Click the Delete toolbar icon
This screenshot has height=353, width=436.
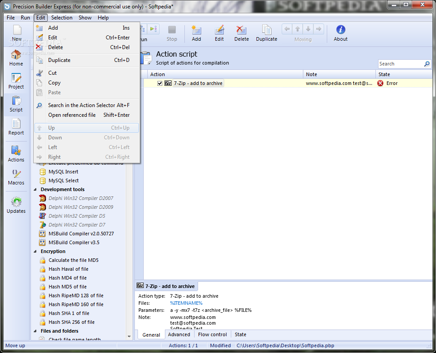pyautogui.click(x=241, y=30)
